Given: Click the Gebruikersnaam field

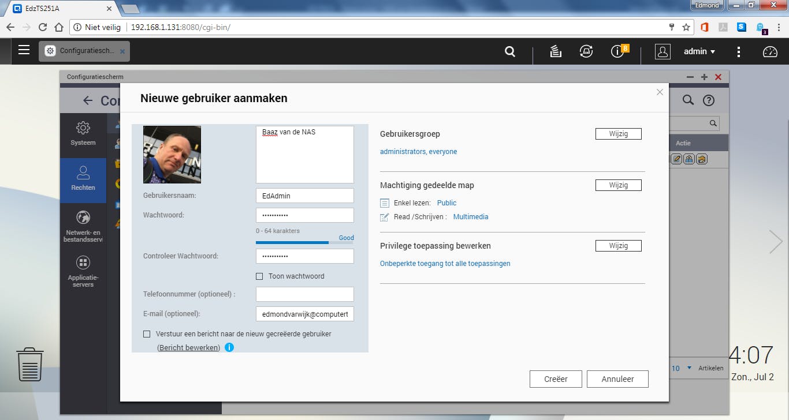Looking at the screenshot, I should click(305, 196).
